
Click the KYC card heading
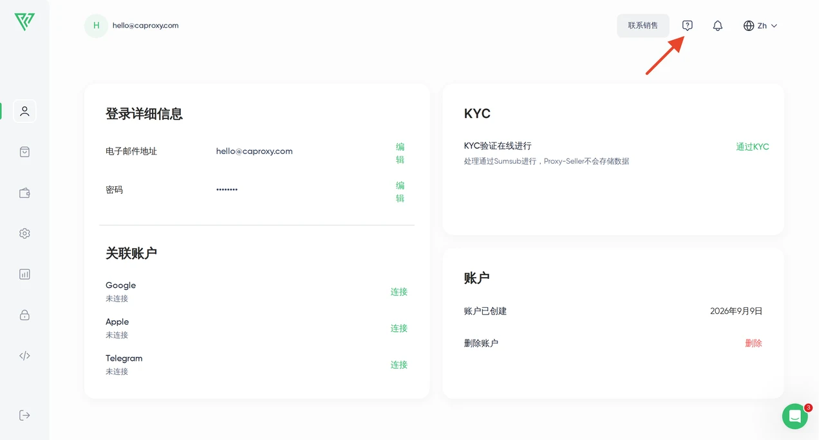click(477, 114)
